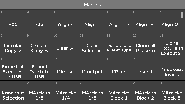Run the +05 macro
185x104 pixels.
(13, 21)
